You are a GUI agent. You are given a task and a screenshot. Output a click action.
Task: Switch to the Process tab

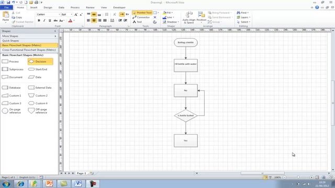tap(75, 7)
